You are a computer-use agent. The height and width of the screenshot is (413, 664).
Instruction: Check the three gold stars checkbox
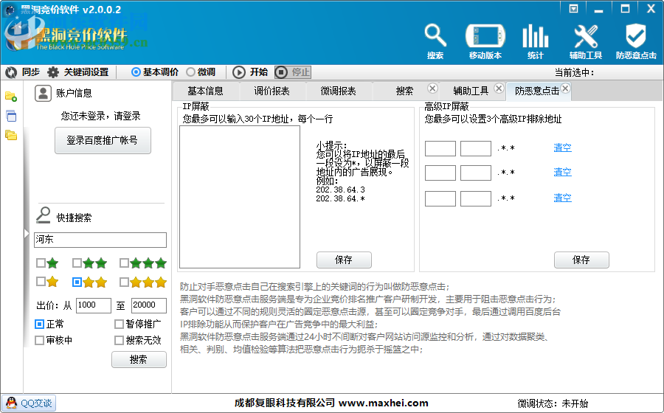124,282
